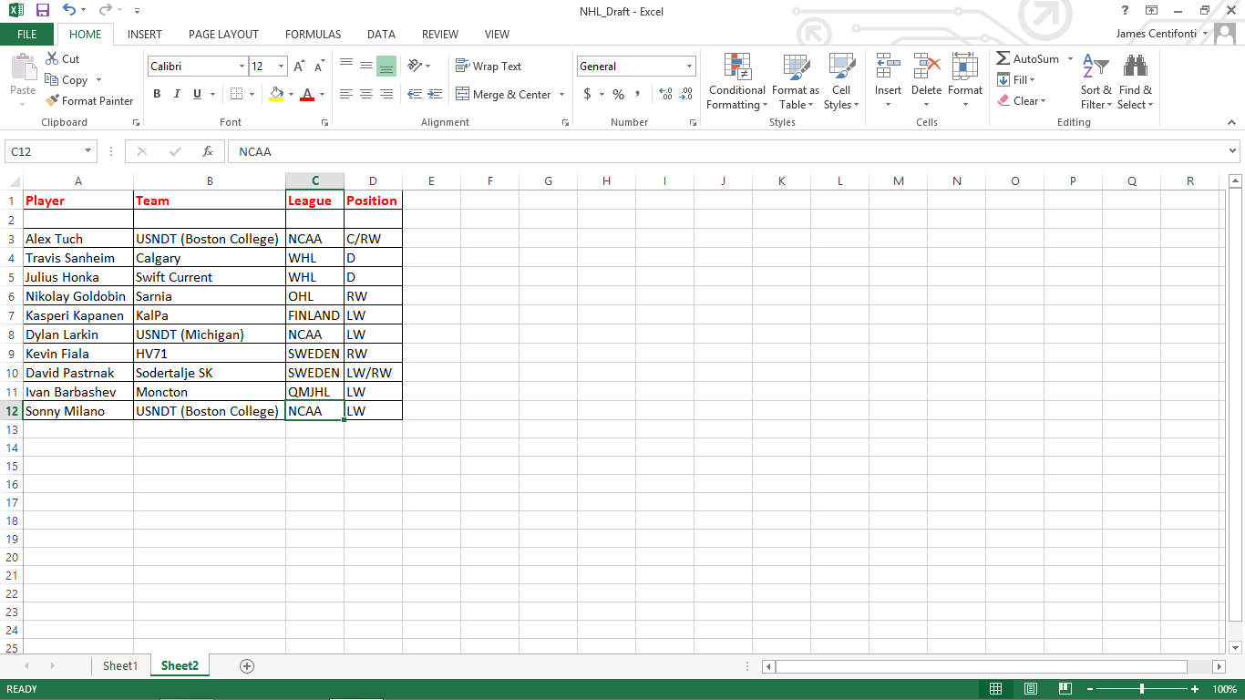Open the font name dropdown showing Calibri
This screenshot has width=1245, height=700.
click(x=242, y=67)
